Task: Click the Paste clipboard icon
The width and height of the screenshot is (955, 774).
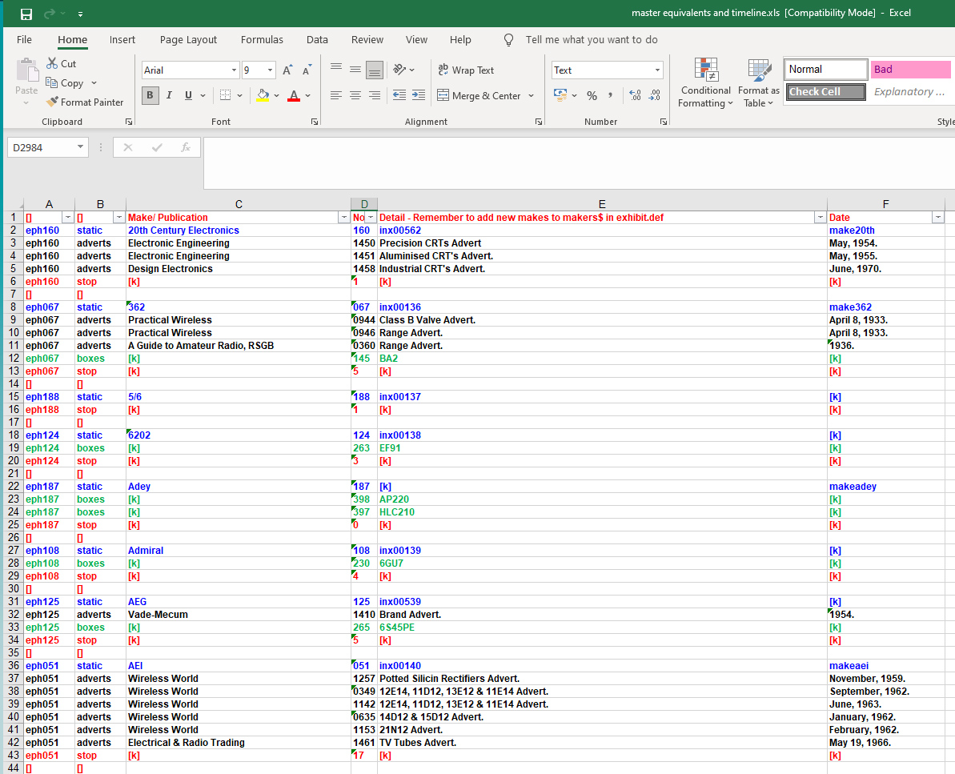Action: click(x=26, y=70)
